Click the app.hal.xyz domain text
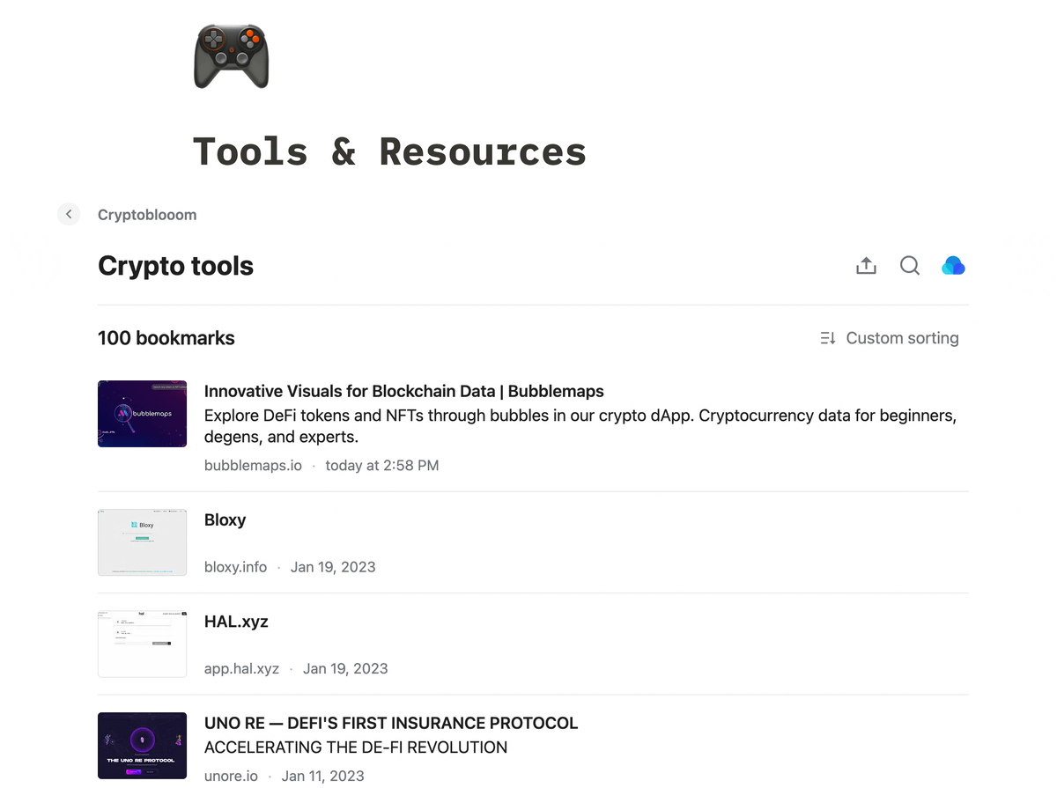Image resolution: width=1057 pixels, height=788 pixels. click(241, 668)
